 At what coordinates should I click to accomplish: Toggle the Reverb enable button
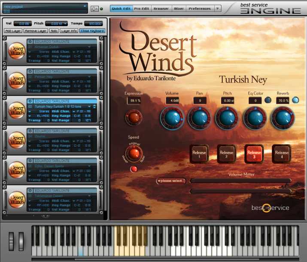(x=295, y=100)
